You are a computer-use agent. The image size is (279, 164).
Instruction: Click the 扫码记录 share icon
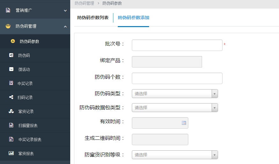click(x=11, y=97)
